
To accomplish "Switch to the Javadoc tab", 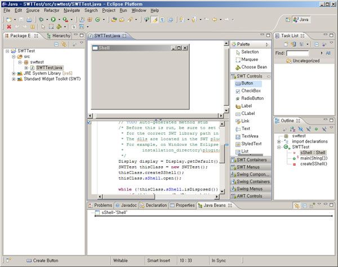I will click(127, 206).
